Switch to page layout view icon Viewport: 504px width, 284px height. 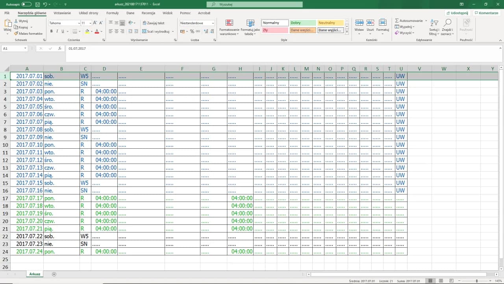tap(440, 281)
